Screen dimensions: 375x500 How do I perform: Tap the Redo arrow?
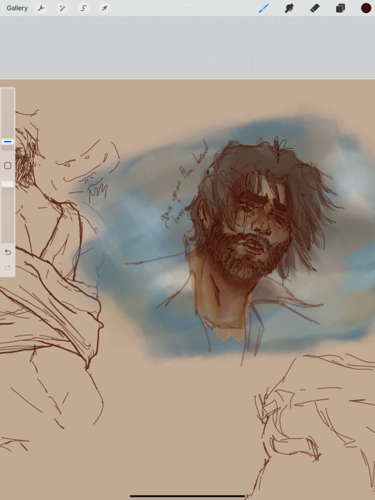(8, 267)
